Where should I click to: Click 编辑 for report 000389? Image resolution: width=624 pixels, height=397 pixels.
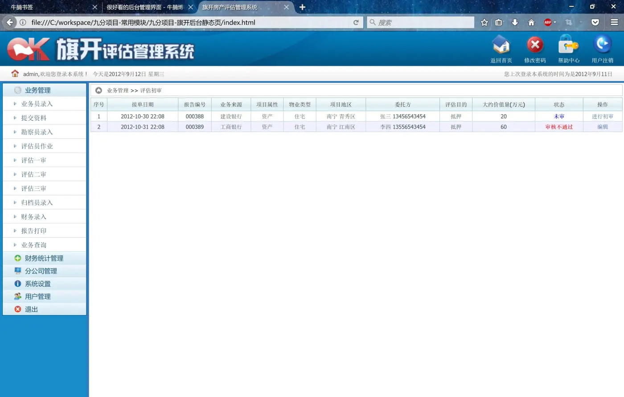(603, 127)
